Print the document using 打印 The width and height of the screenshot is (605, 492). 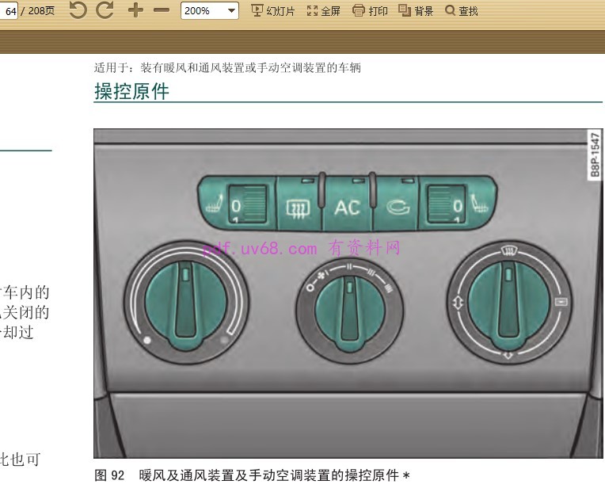point(370,11)
